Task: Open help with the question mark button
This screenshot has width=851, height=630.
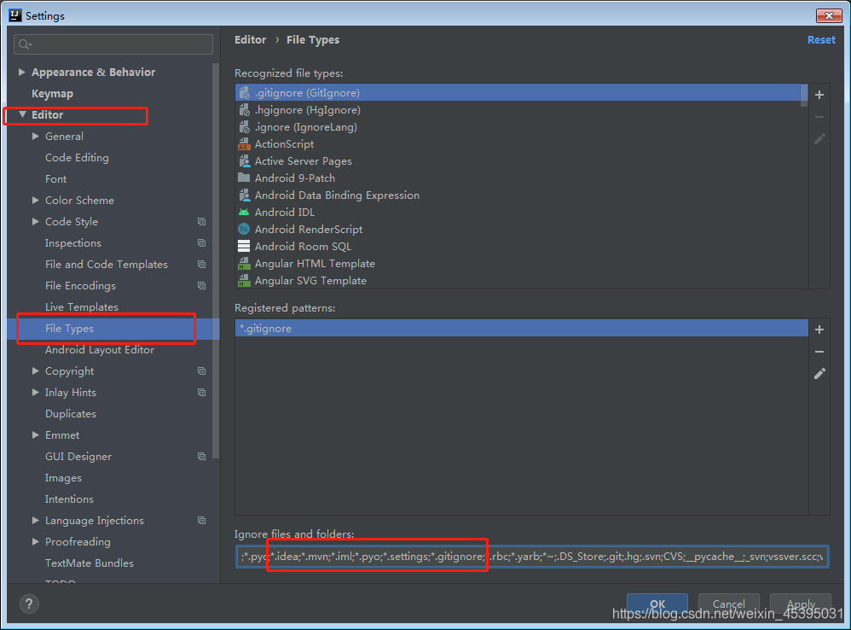Action: [x=29, y=604]
